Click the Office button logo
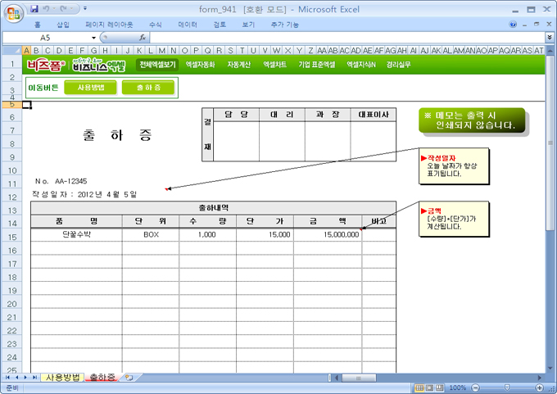 pos(12,12)
